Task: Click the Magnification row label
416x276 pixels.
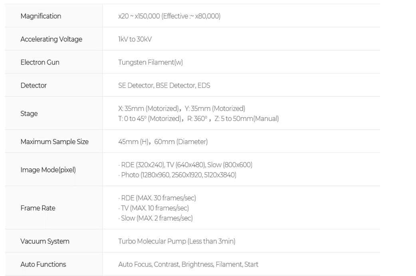Action: (x=41, y=16)
